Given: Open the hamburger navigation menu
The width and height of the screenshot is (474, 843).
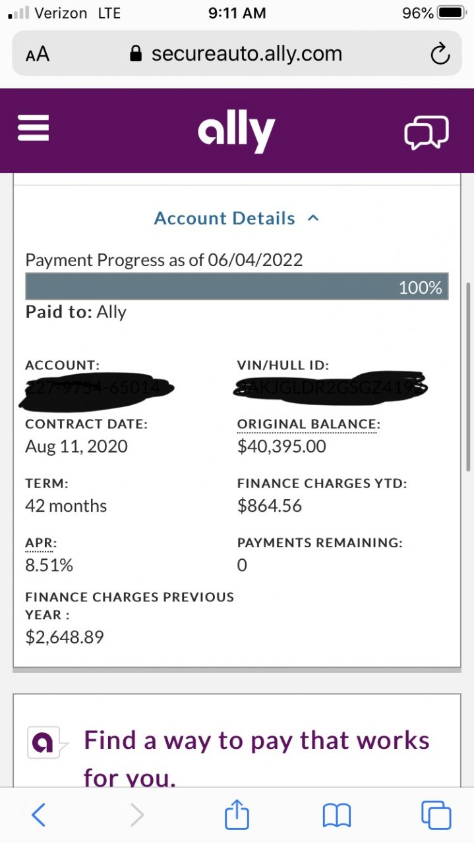Looking at the screenshot, I should (34, 128).
